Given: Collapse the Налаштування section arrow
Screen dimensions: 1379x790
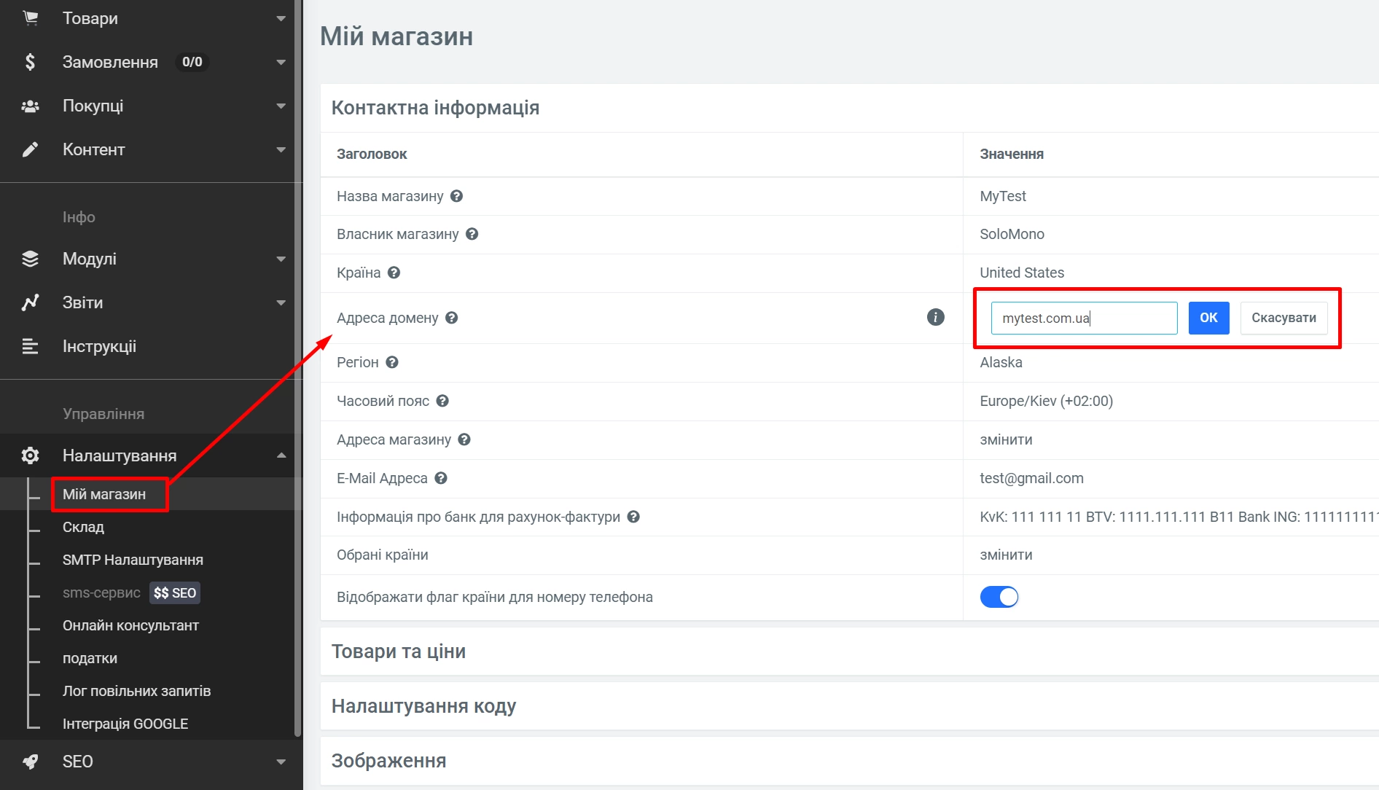Looking at the screenshot, I should pos(281,455).
